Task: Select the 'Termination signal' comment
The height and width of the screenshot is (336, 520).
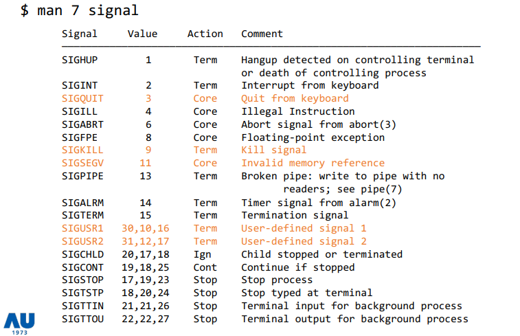Action: pyautogui.click(x=295, y=215)
